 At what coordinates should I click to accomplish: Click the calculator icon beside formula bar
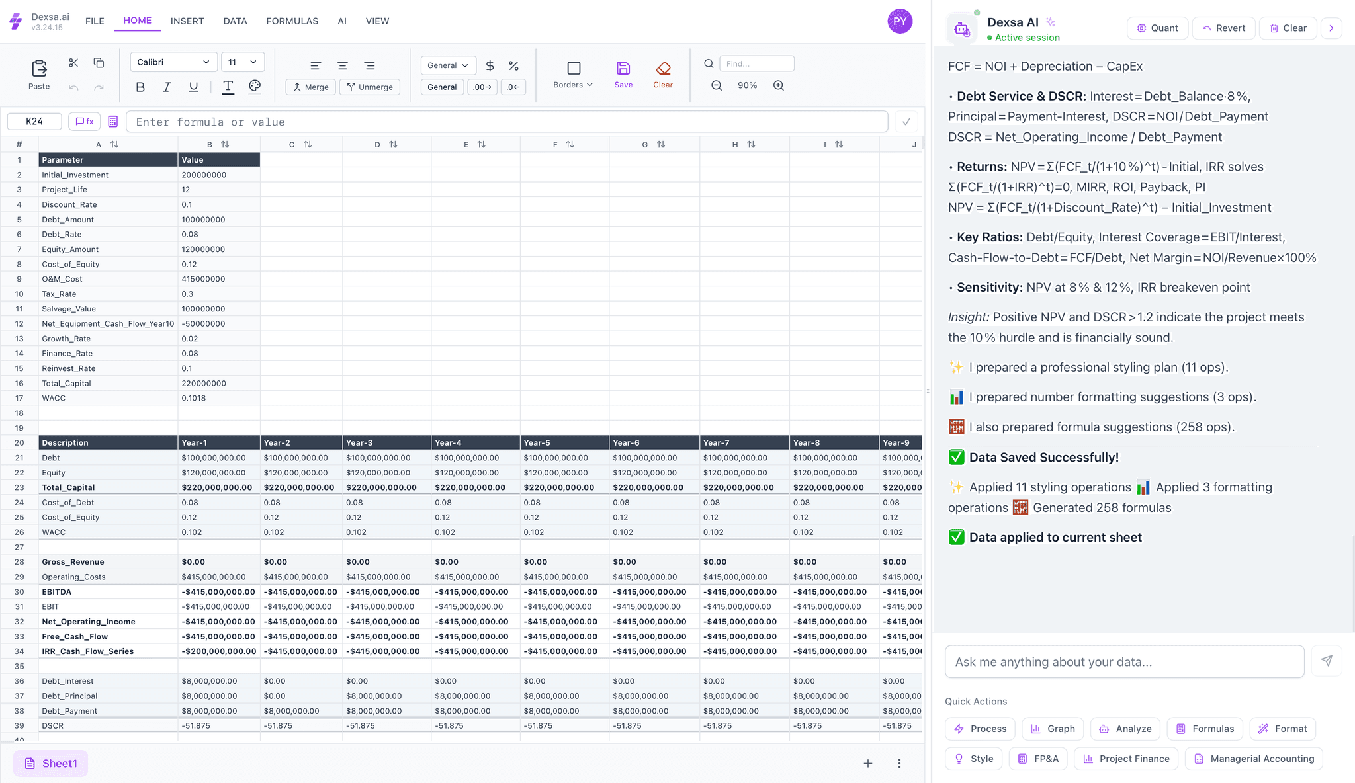113,122
